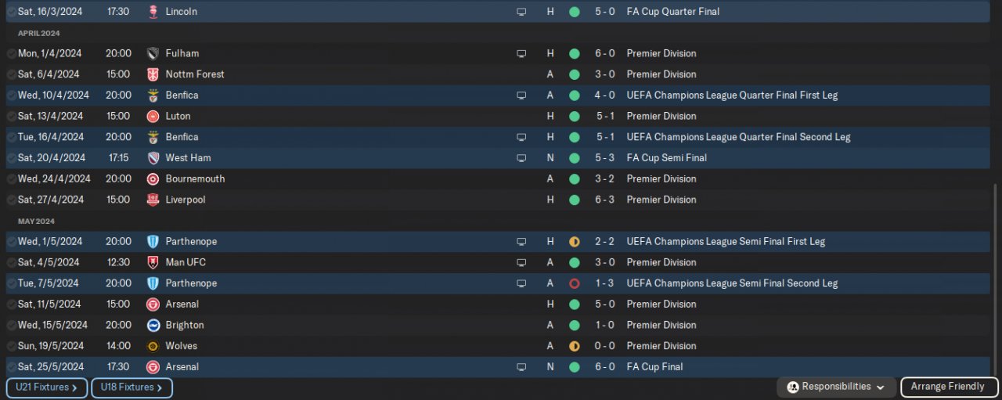1002x400 pixels.
Task: Click the Brighton club badge
Action: tap(153, 325)
